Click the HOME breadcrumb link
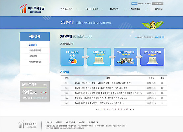This screenshot has height=132, width=183. [x=139, y=37]
